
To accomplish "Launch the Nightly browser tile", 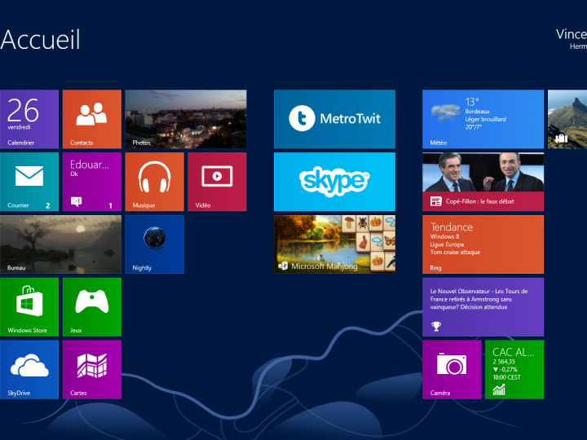I will tap(155, 244).
